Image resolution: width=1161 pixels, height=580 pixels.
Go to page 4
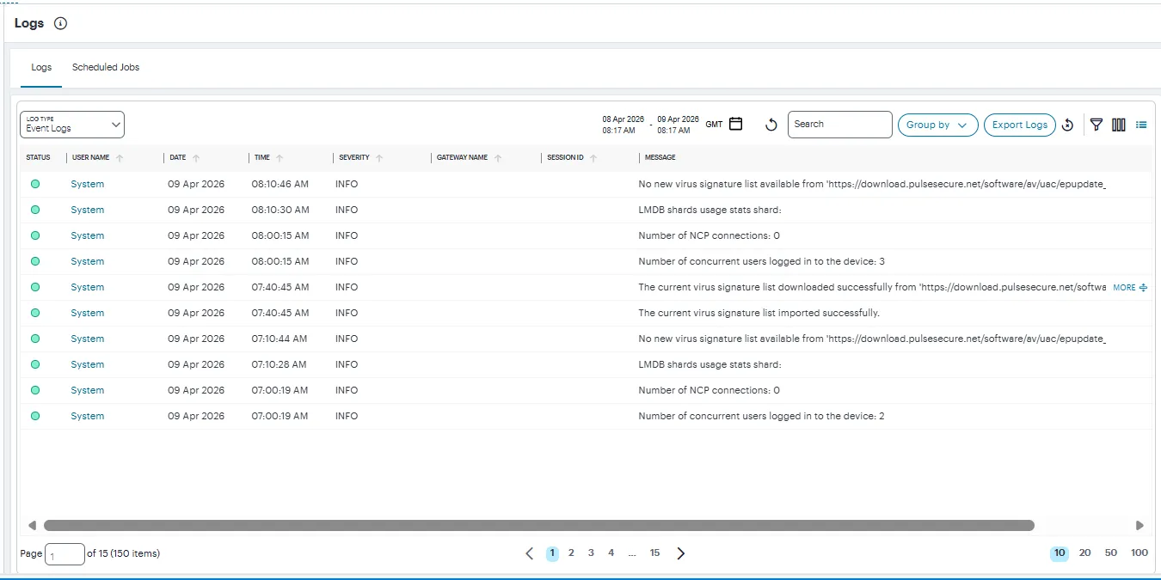pos(611,553)
